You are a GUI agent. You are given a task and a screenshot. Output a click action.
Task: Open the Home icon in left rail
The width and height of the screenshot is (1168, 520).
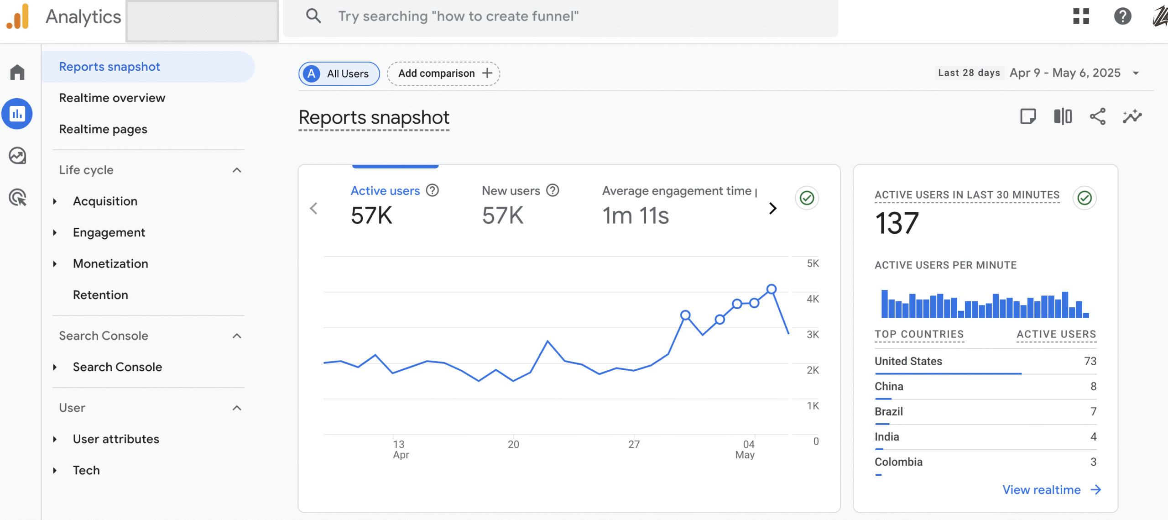click(17, 72)
